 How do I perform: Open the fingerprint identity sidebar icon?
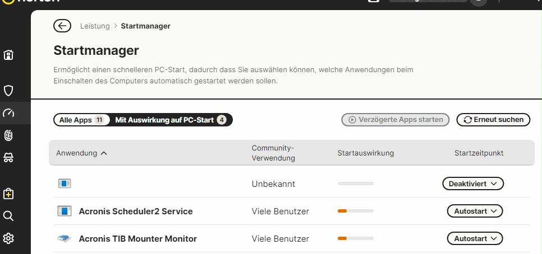click(8, 135)
